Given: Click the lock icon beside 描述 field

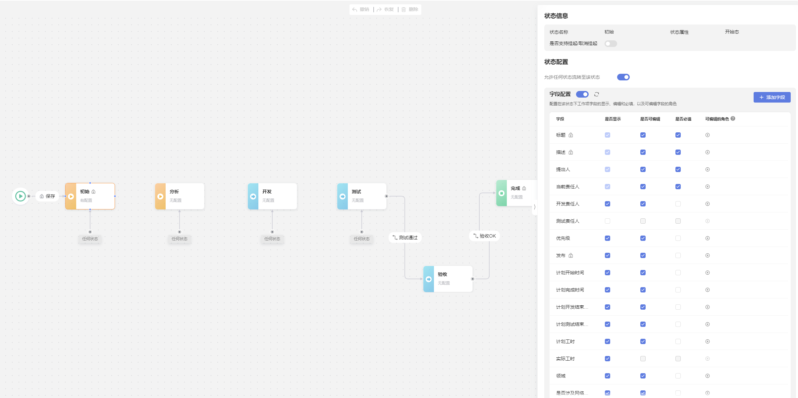Looking at the screenshot, I should pyautogui.click(x=571, y=152).
